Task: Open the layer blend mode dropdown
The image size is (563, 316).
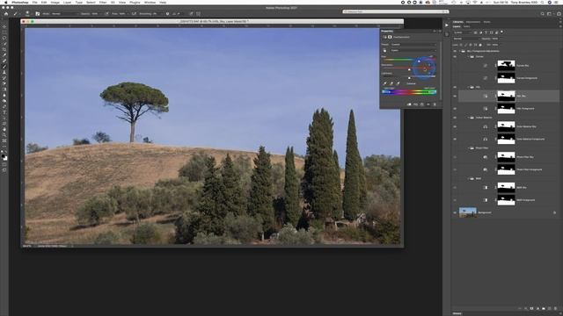Action: pos(466,39)
